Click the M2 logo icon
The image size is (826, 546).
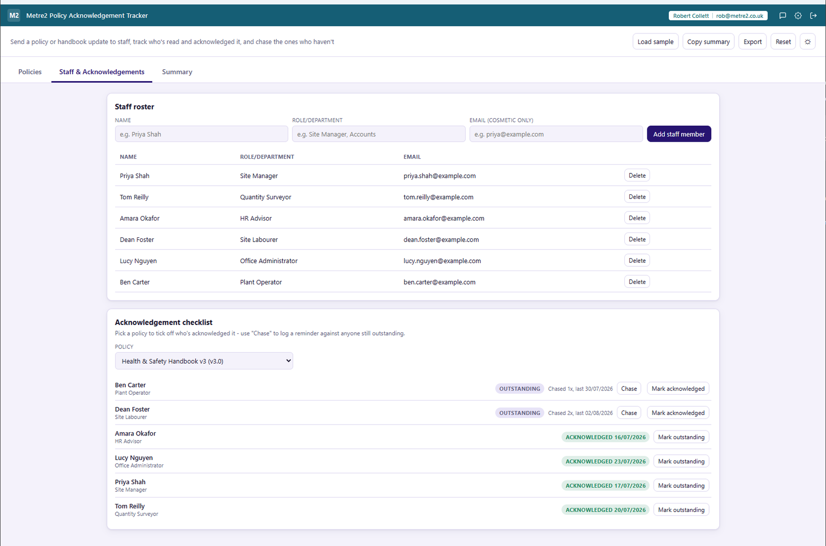click(14, 15)
